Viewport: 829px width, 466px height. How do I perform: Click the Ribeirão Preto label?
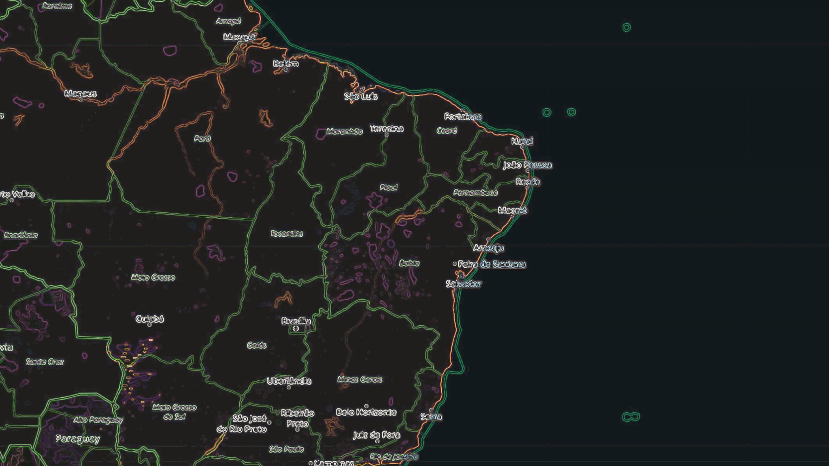point(297,418)
